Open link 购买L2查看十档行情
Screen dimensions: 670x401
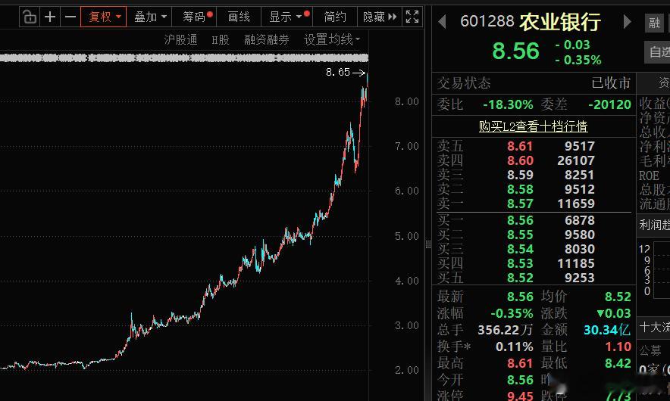tap(533, 126)
